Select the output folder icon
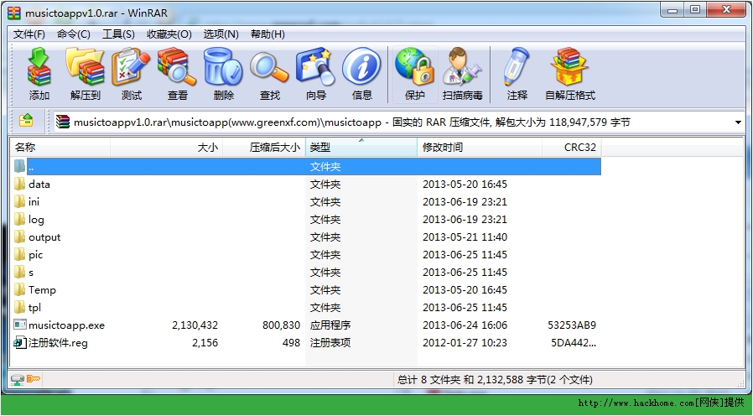The width and height of the screenshot is (753, 416). (19, 237)
